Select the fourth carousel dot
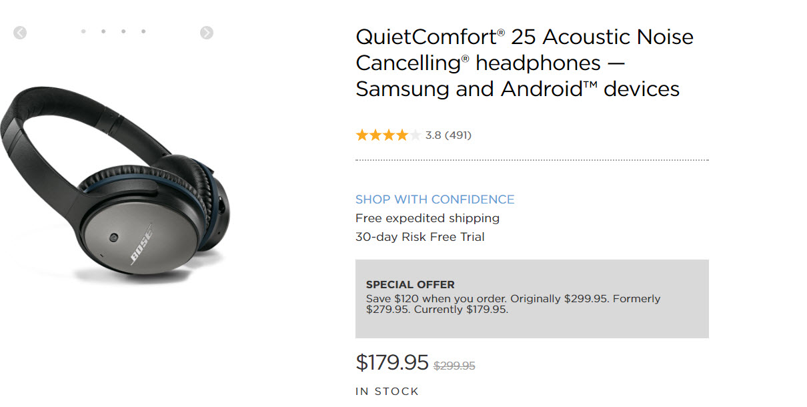Screen dimensions: 807x407 click(143, 31)
